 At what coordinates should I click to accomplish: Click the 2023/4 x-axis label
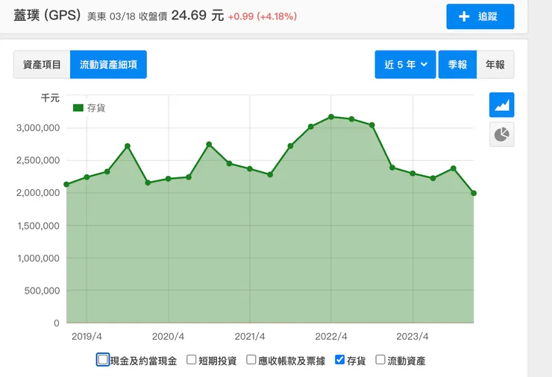(x=413, y=337)
